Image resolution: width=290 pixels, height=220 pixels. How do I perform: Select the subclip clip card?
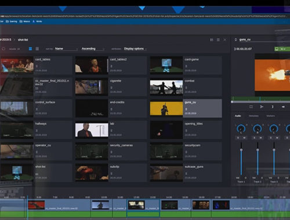[111, 173]
